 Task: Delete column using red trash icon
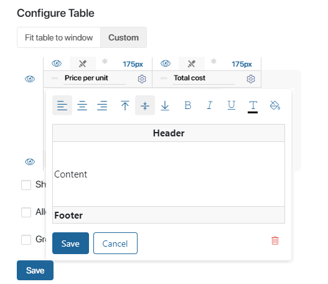click(x=275, y=240)
